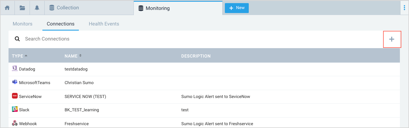The height and width of the screenshot is (128, 409).
Task: Click the New tab button
Action: [x=237, y=8]
